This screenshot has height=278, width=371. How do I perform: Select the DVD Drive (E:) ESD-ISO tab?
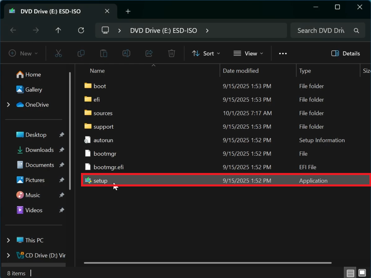point(50,11)
